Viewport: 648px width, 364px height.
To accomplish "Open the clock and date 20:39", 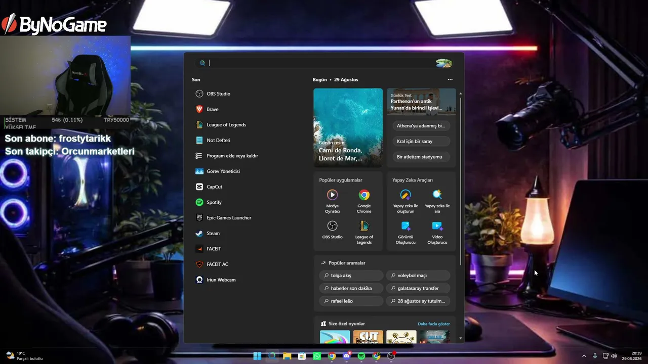I will point(632,356).
